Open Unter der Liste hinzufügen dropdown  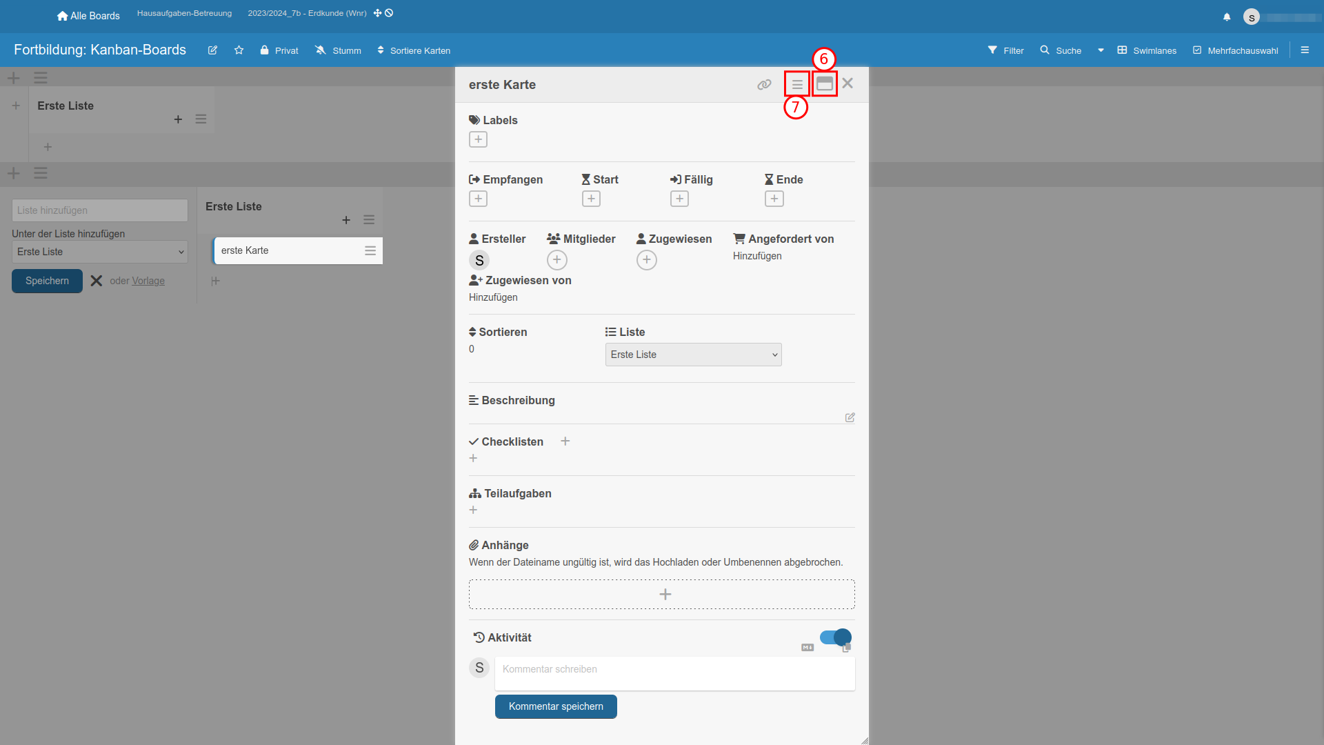tap(100, 252)
